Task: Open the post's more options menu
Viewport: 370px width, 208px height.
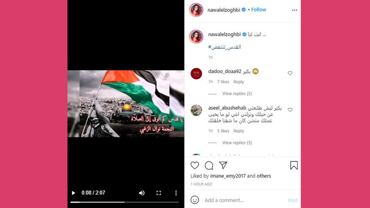Action: (x=294, y=10)
